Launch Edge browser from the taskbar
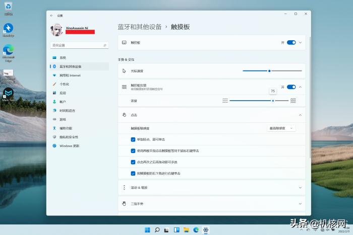This screenshot has height=235, width=353. (x=196, y=230)
